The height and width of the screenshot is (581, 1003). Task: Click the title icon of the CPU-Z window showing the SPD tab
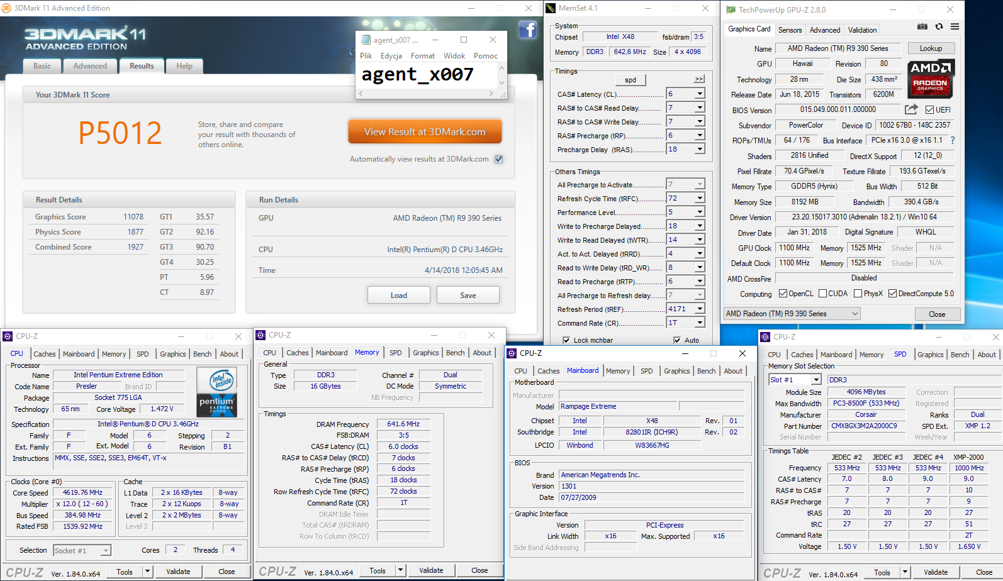(x=765, y=337)
